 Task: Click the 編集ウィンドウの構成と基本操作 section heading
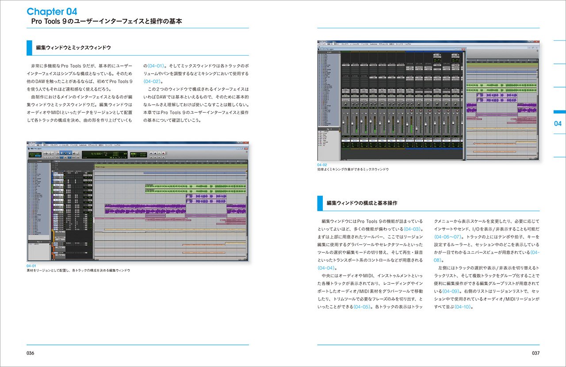362,203
